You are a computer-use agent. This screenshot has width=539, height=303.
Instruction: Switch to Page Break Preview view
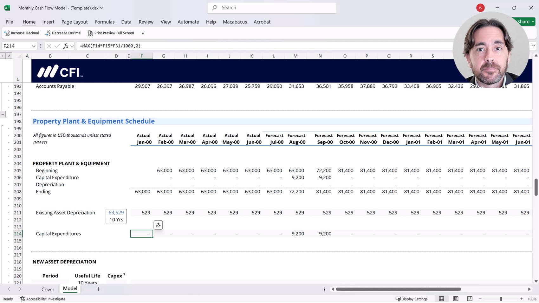470,299
